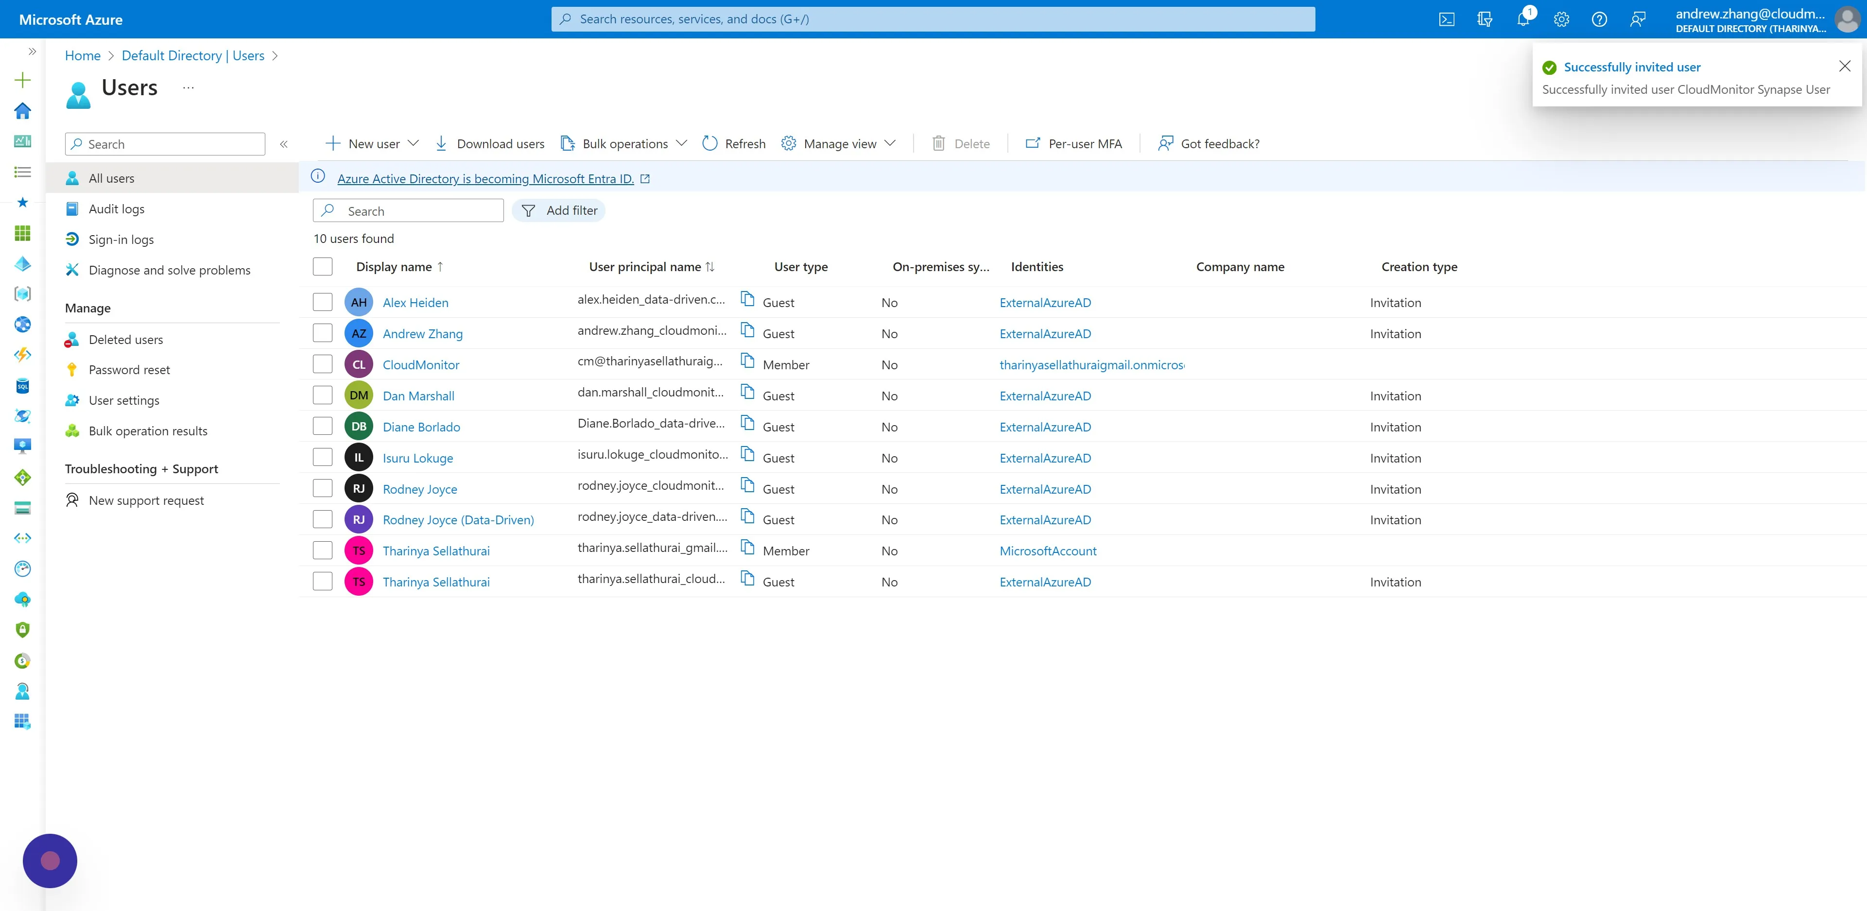
Task: Check the Alex Heiden row checkbox
Action: [323, 302]
